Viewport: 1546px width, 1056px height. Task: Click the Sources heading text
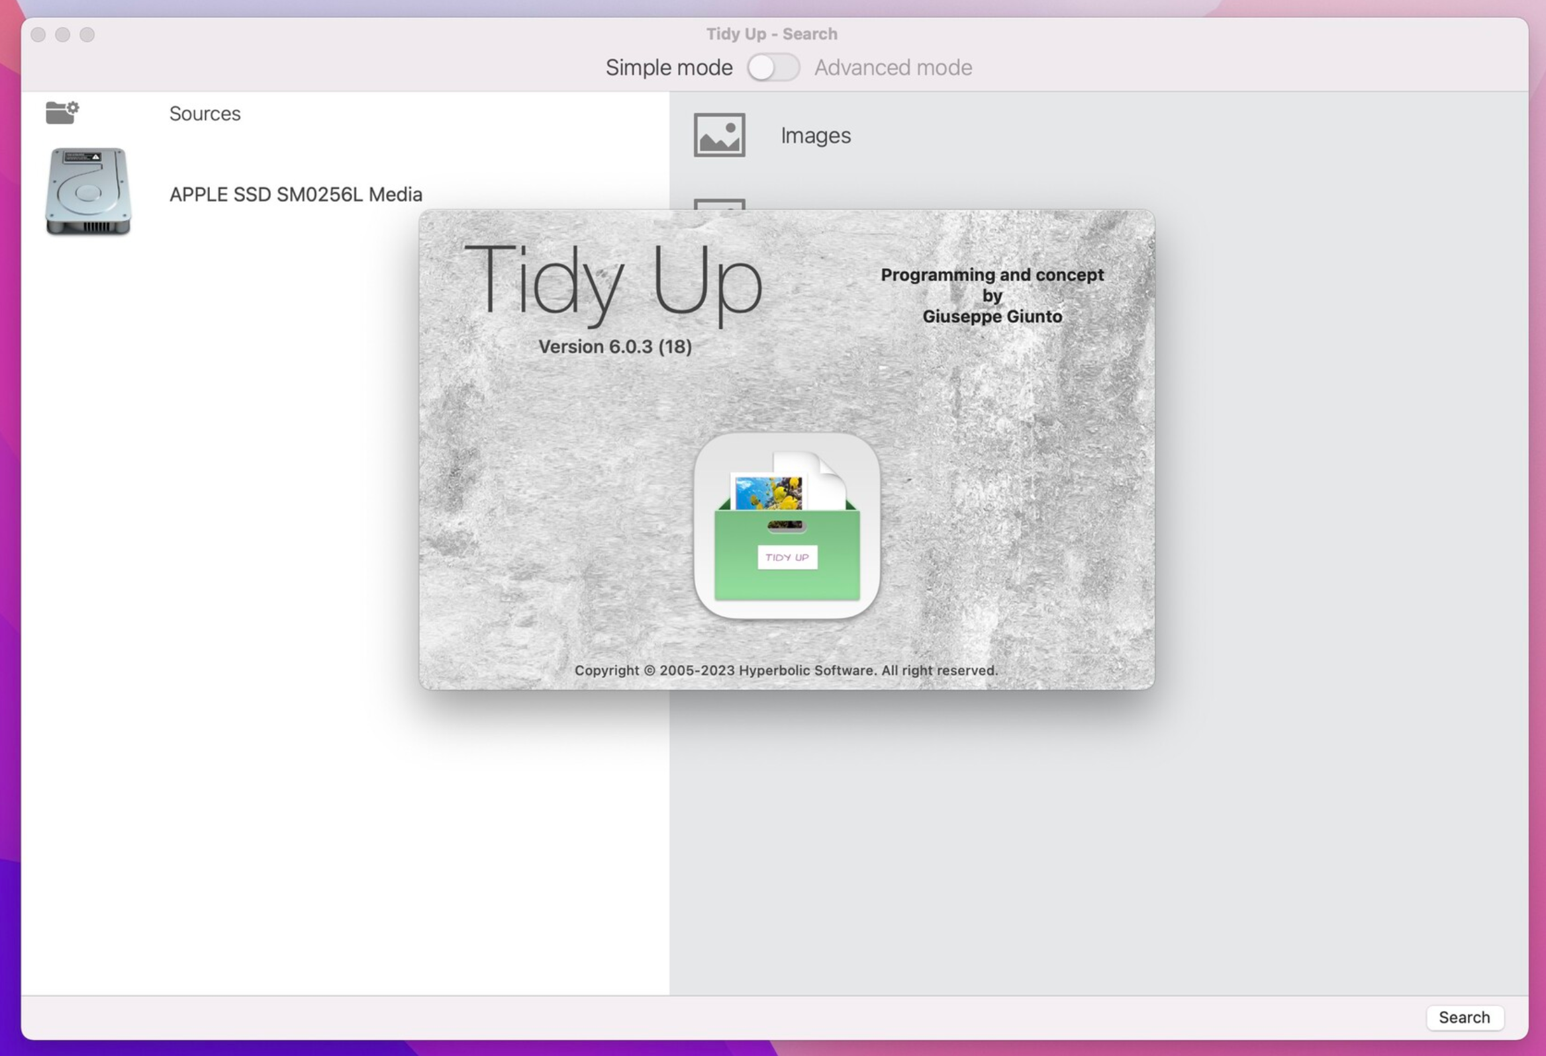(205, 114)
